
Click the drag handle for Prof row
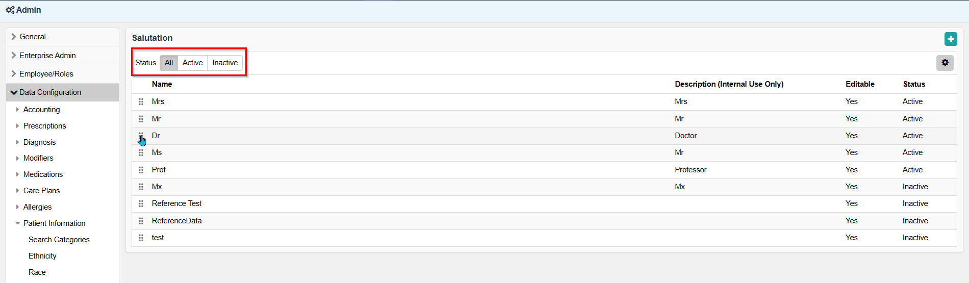pyautogui.click(x=141, y=170)
